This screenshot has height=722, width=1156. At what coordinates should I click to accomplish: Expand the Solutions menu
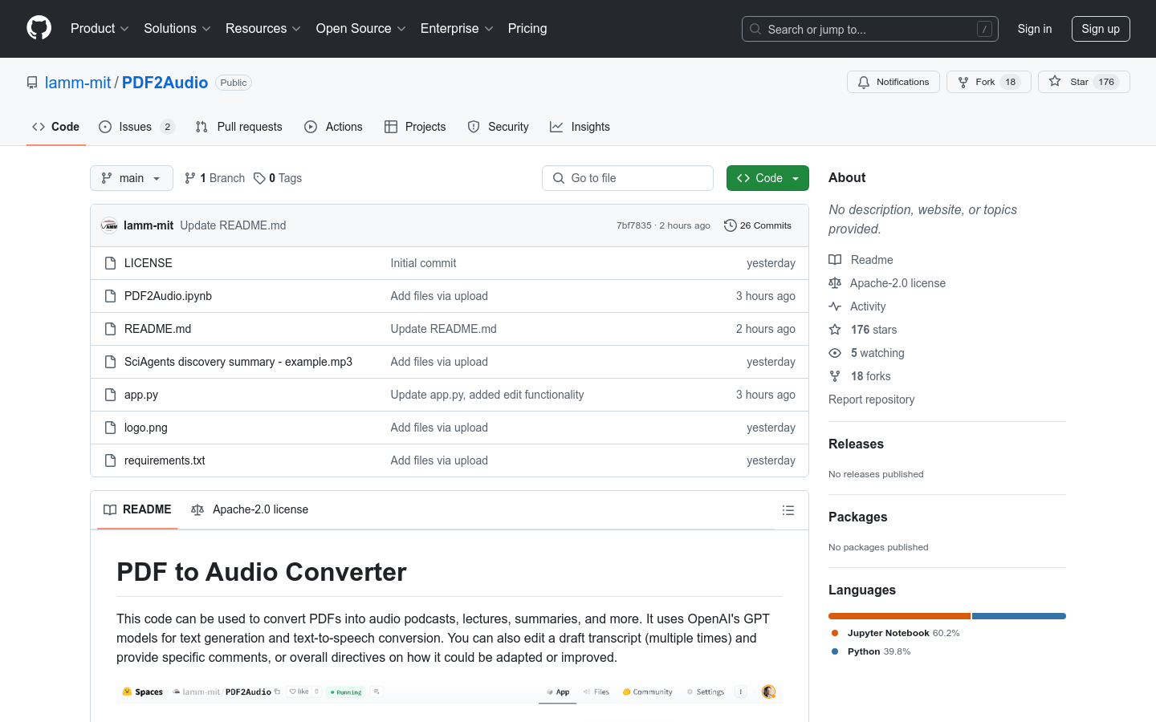[177, 28]
